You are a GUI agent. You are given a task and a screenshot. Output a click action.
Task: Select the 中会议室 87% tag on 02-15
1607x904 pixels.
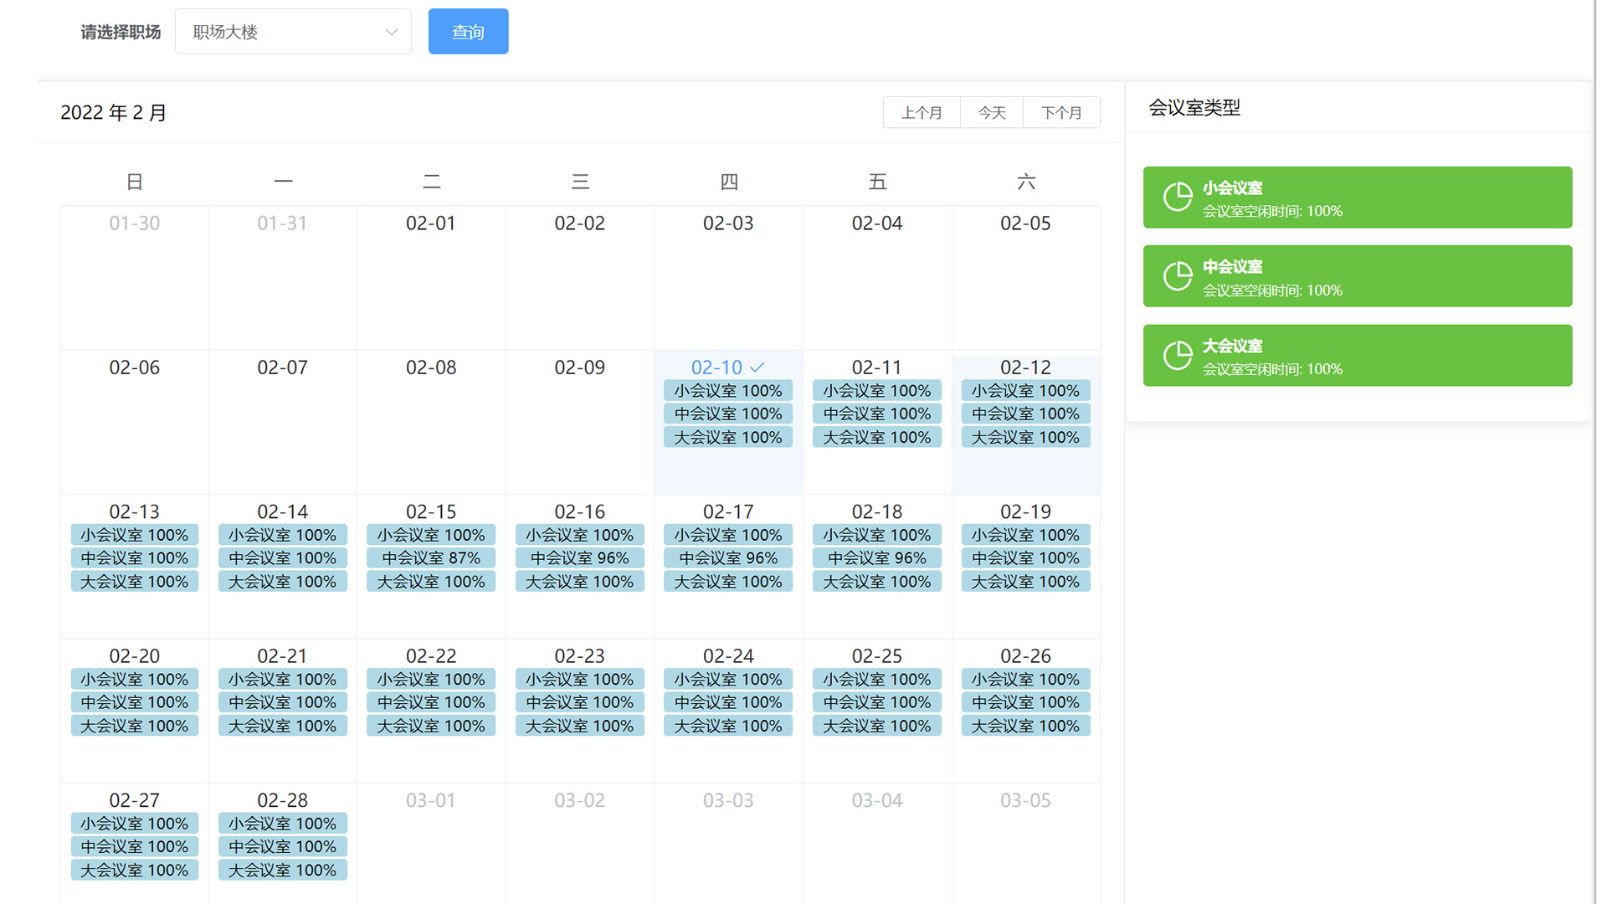(x=431, y=558)
